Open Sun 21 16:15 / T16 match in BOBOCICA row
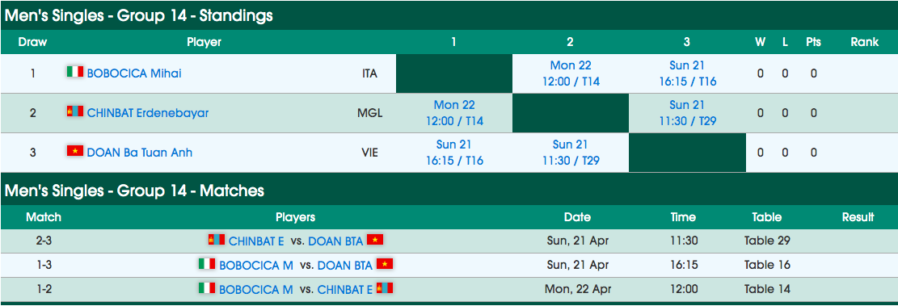This screenshot has height=306, width=898. point(687,73)
